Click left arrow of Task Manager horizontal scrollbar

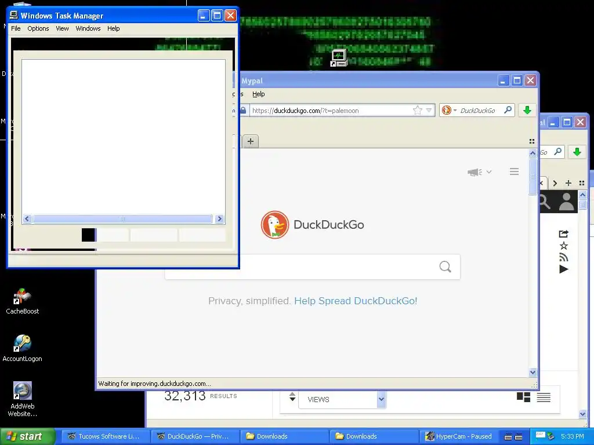pyautogui.click(x=27, y=218)
